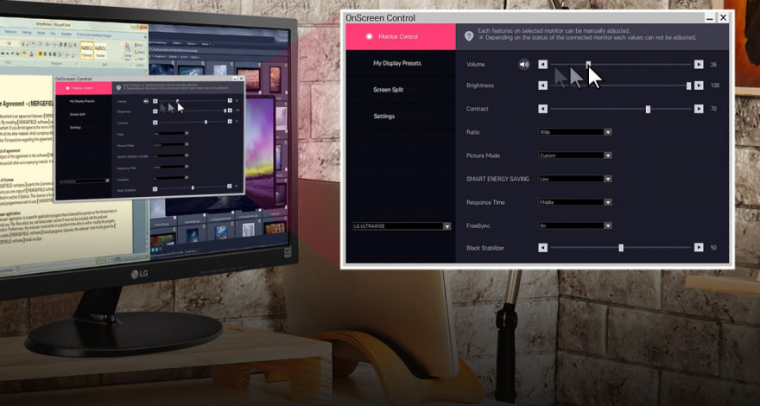Click Volume decrease arrow in enlarged panel
Image resolution: width=760 pixels, height=406 pixels.
pos(543,64)
